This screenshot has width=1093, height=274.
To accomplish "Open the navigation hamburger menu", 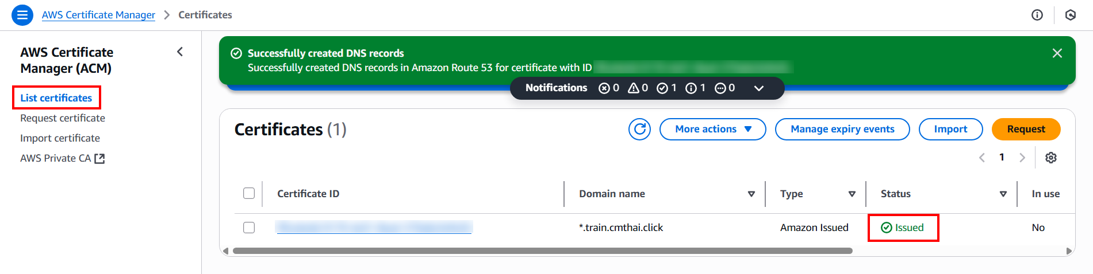I will pyautogui.click(x=22, y=15).
